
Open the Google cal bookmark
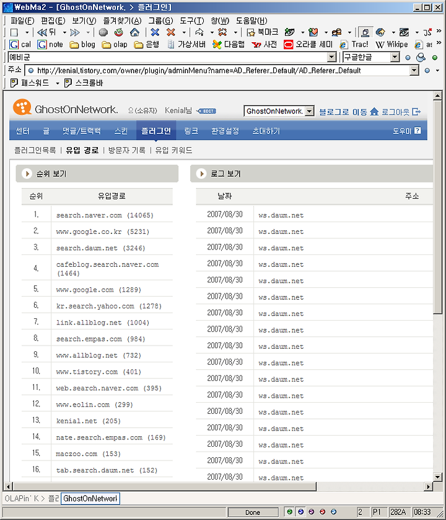20,45
